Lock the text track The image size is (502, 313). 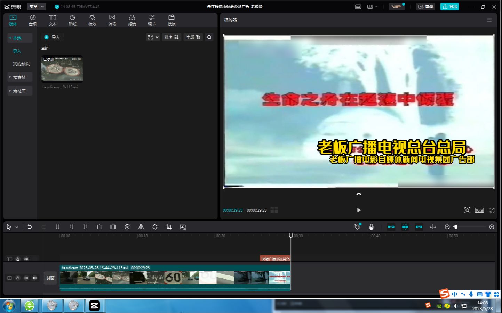(x=18, y=259)
